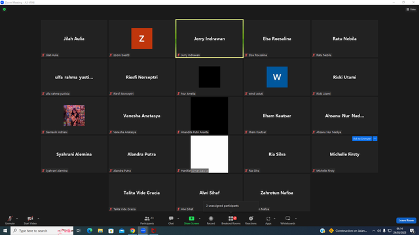Select the zoom baa03 tile with Z avatar

click(x=141, y=39)
